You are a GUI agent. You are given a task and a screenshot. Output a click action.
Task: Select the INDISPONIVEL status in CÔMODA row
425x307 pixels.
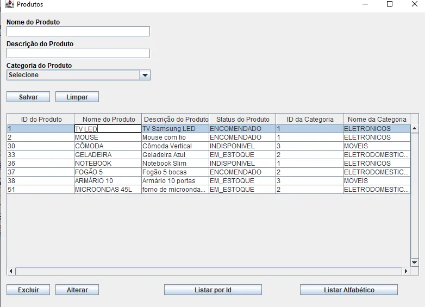pyautogui.click(x=242, y=146)
